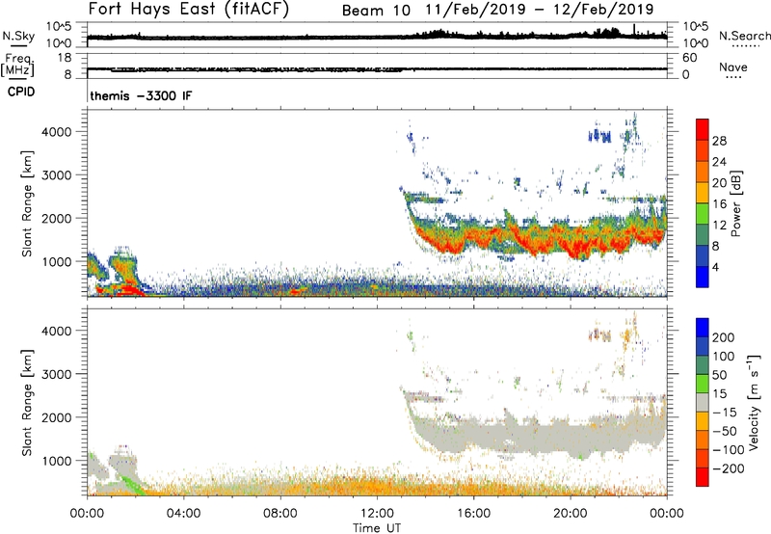Click the 'Slant Range [km]' label of the power panel
Image resolution: width=771 pixels, height=534 pixels.
tap(27, 203)
